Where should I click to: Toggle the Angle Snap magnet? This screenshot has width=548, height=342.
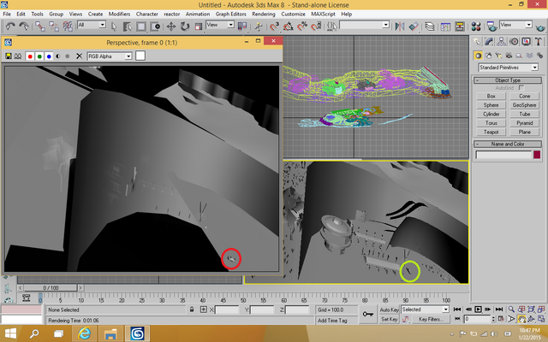(289, 27)
